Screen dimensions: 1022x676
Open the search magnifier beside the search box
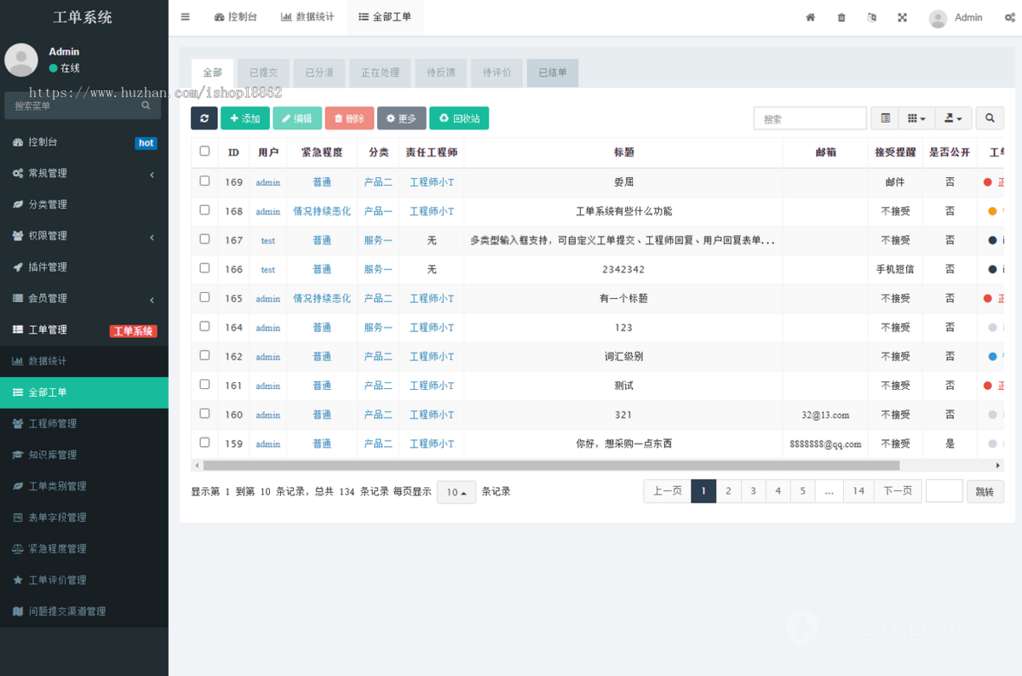(x=990, y=118)
